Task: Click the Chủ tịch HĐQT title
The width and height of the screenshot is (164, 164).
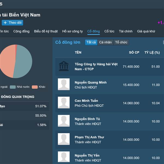Action: (86, 87)
